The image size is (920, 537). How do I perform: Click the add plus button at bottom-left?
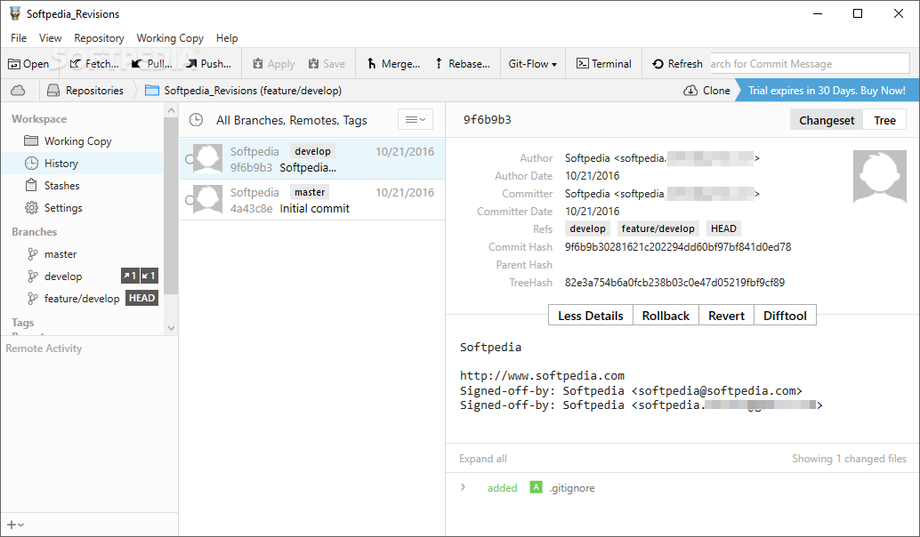(15, 525)
